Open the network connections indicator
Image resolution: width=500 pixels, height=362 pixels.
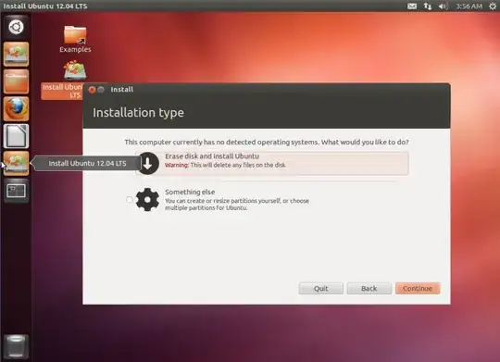point(427,6)
